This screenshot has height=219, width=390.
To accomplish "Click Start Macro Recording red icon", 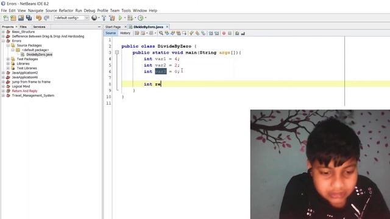I will click(224, 33).
